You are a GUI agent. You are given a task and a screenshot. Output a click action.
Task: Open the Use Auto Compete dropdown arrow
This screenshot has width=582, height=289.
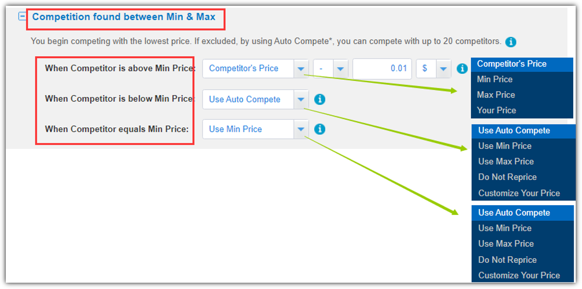[301, 99]
